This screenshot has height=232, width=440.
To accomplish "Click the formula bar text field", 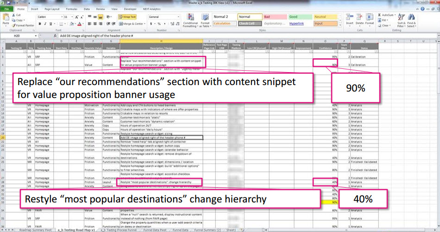I will (232, 36).
